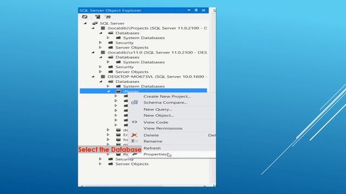The width and height of the screenshot is (346, 194).
Task: Click the (localdb)\v11.0 server icon
Action: [x=103, y=52]
